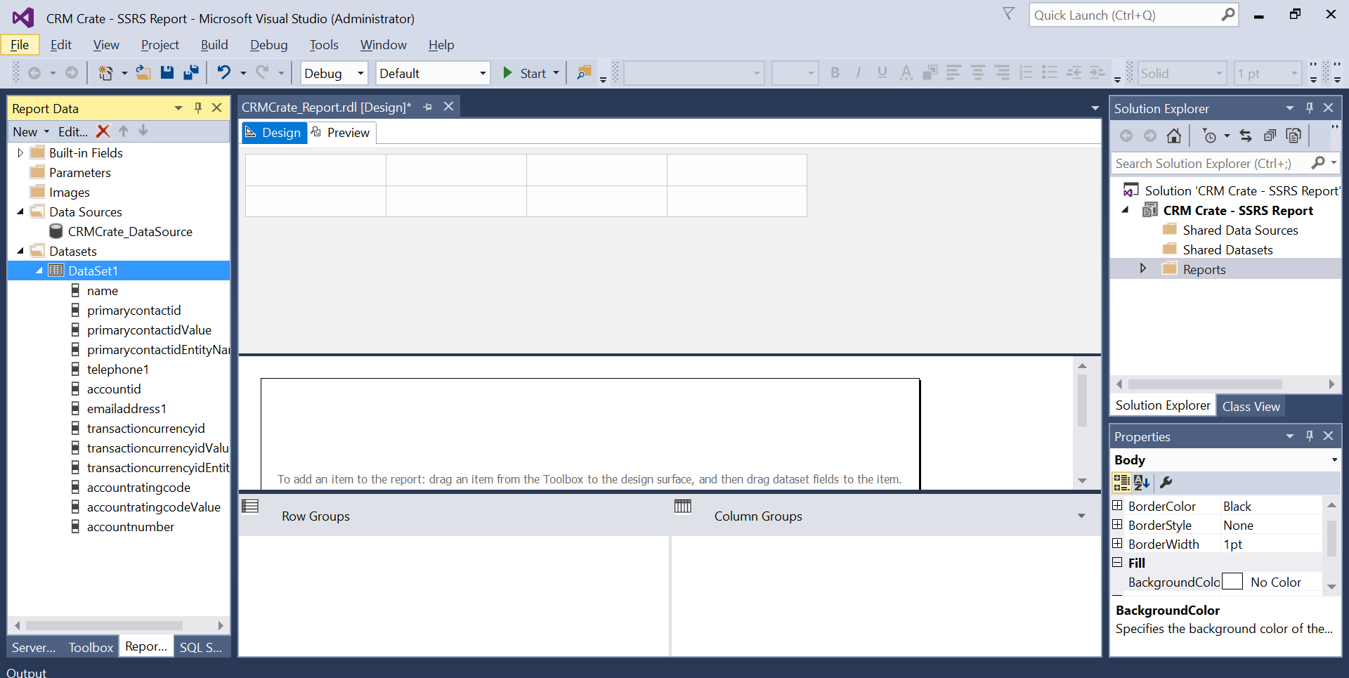The width and height of the screenshot is (1349, 678).
Task: Click the Start debug button
Action: (526, 72)
